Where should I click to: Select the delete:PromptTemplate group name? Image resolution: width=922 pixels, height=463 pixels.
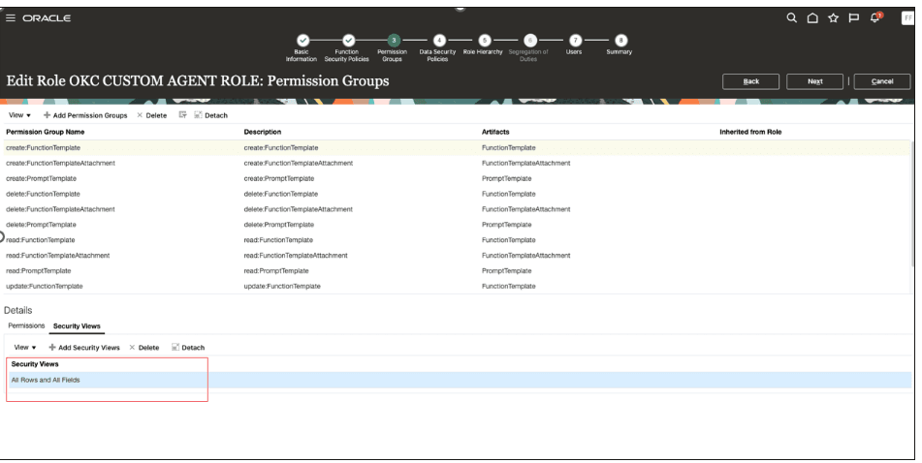(41, 225)
